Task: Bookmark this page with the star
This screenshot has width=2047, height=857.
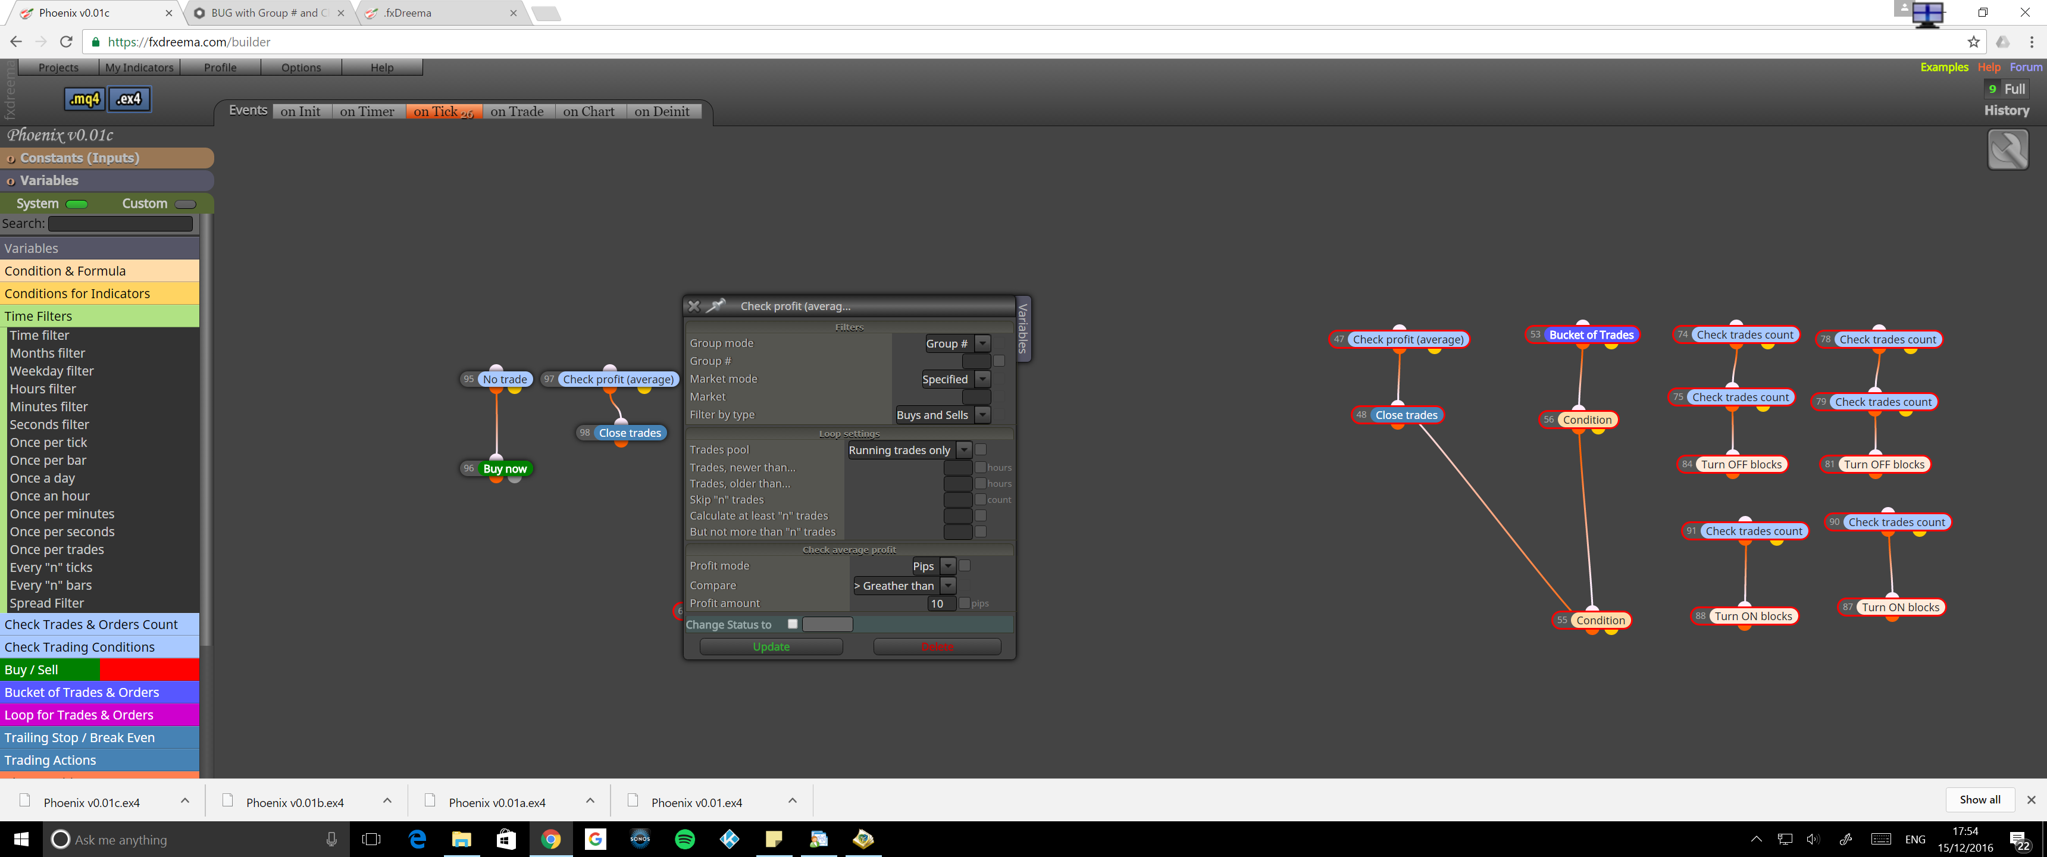Action: [1973, 41]
